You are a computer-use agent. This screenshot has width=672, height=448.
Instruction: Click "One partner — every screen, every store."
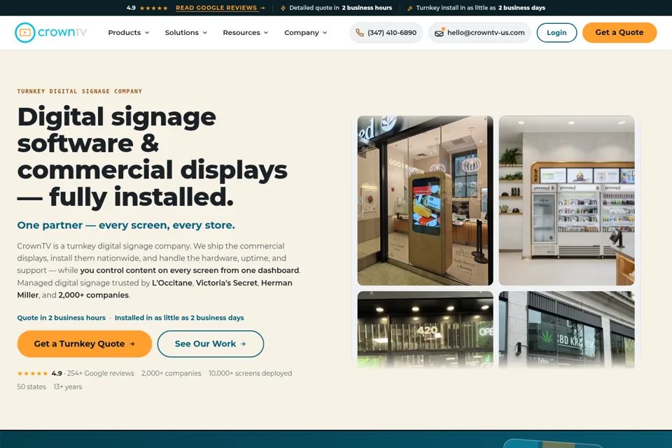[126, 225]
